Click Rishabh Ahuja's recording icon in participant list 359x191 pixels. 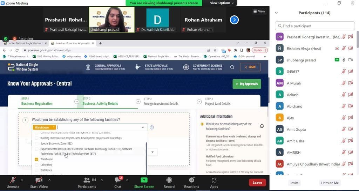tap(337, 48)
